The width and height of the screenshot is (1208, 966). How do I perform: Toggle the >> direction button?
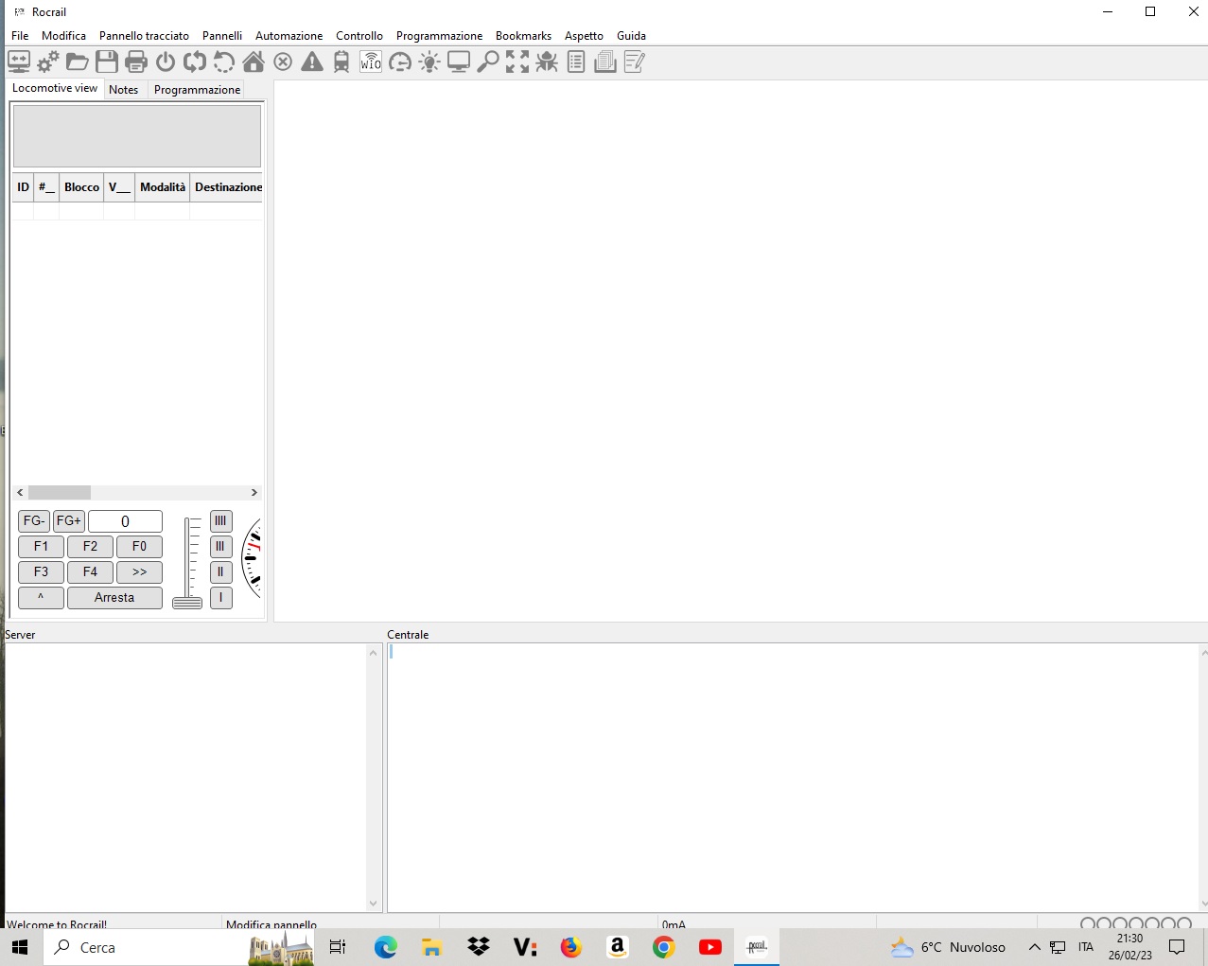tap(139, 572)
